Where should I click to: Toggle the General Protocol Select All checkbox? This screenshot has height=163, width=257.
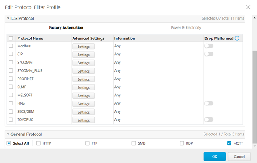point(9,143)
